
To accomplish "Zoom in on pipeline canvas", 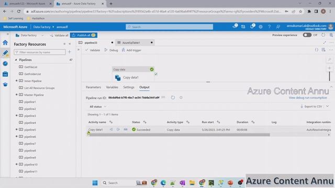I will [x=329, y=68].
